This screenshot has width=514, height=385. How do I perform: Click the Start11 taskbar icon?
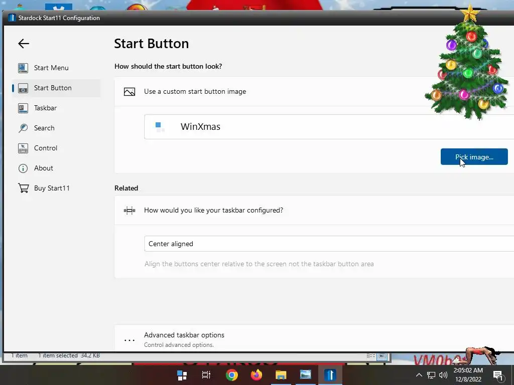(330, 375)
